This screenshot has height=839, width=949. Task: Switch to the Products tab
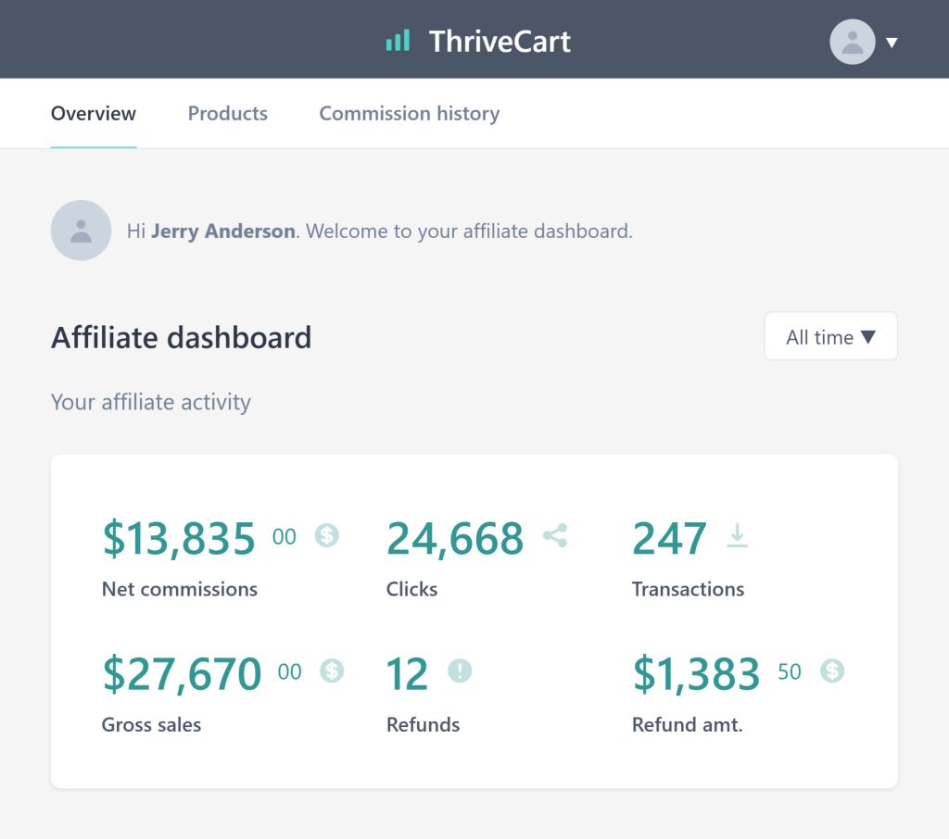[x=228, y=113]
